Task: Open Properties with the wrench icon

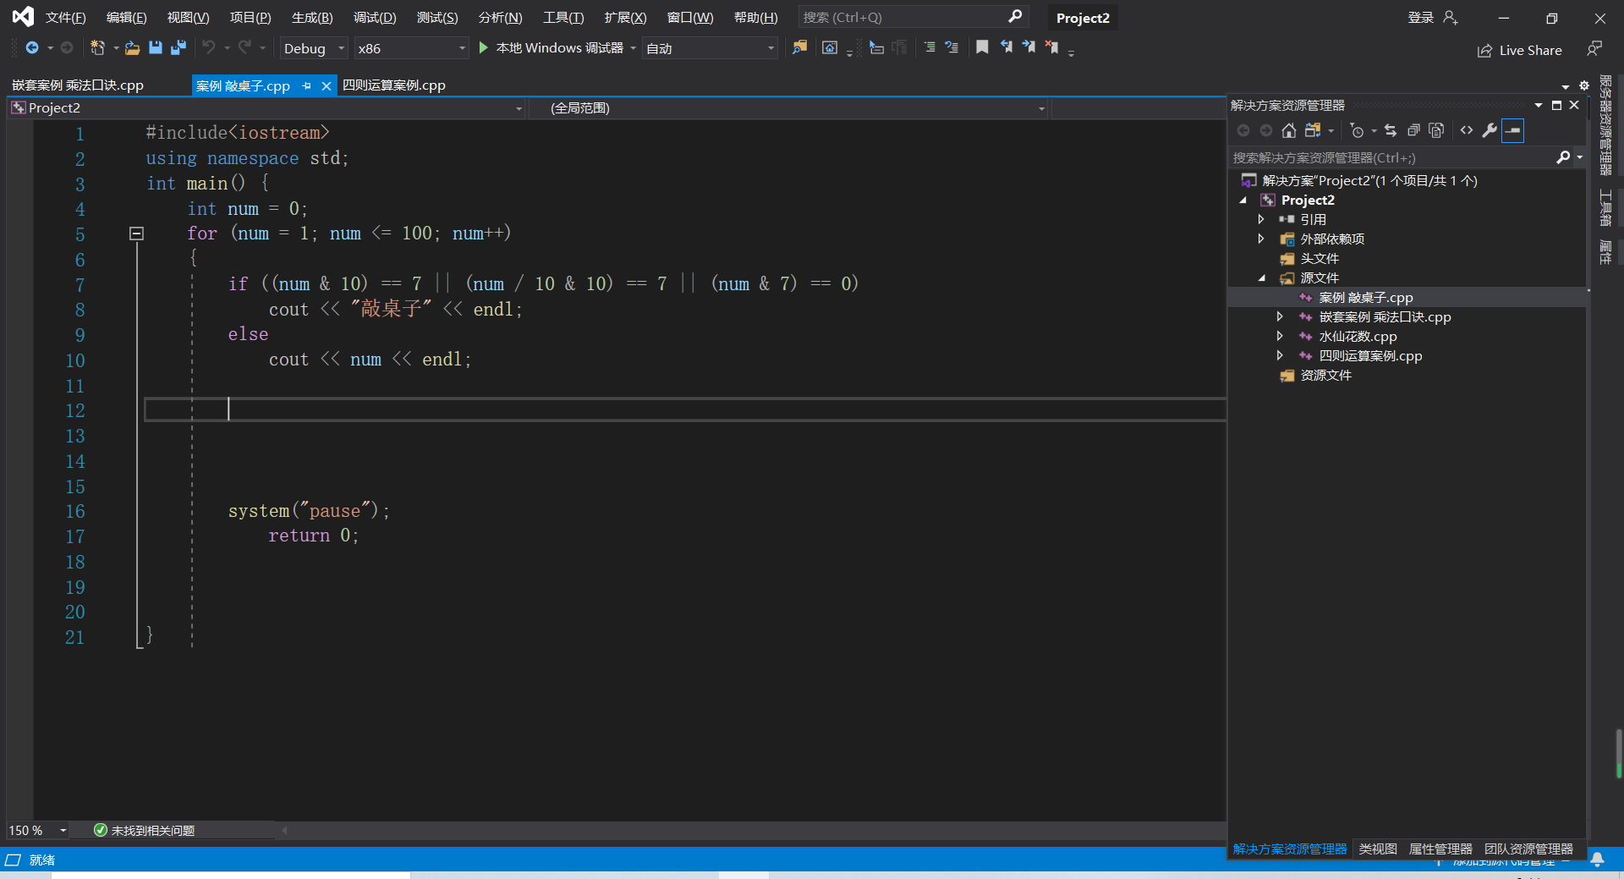Action: pos(1489,130)
